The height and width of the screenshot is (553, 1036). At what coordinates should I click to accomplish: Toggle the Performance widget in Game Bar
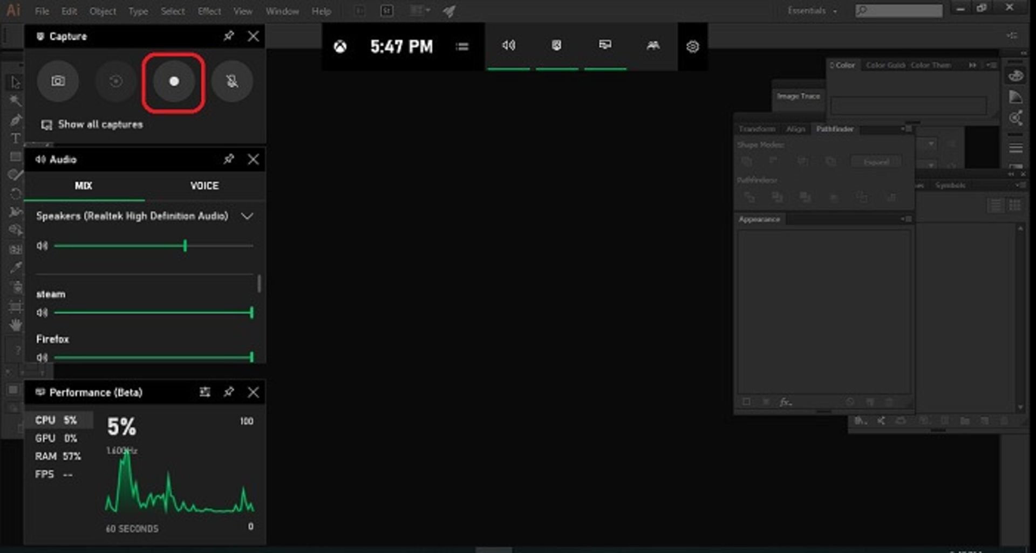point(605,46)
